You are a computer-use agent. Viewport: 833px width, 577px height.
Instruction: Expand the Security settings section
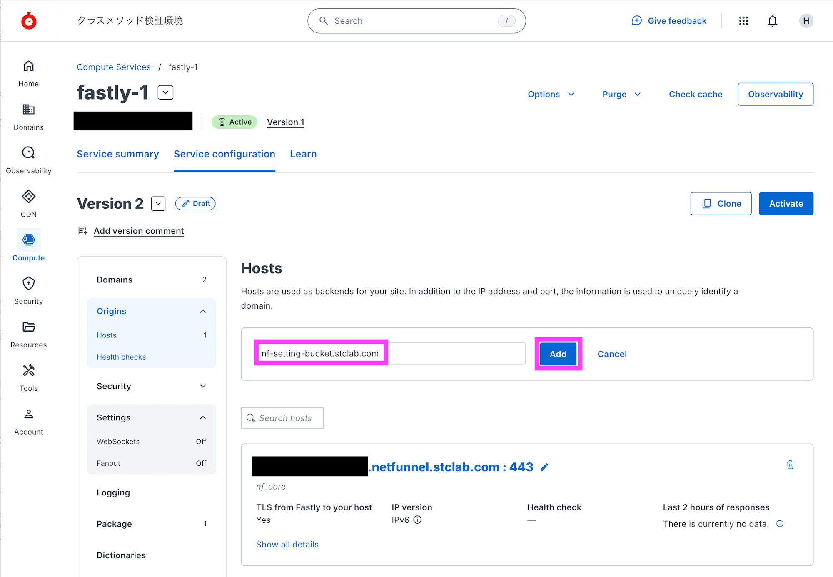pyautogui.click(x=203, y=386)
